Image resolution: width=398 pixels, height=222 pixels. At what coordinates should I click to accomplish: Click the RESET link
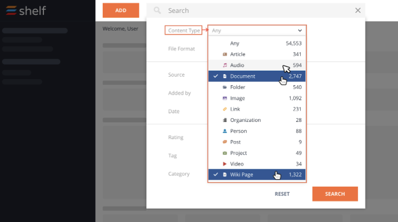[x=282, y=194]
